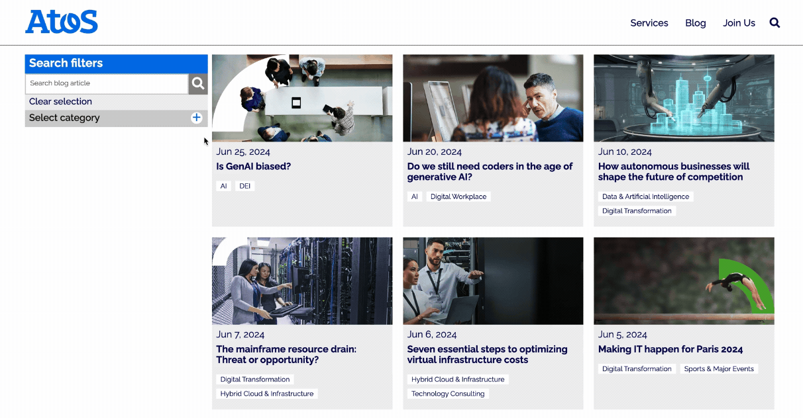
Task: Click the Jun 5, 2024 date text
Action: (x=622, y=335)
